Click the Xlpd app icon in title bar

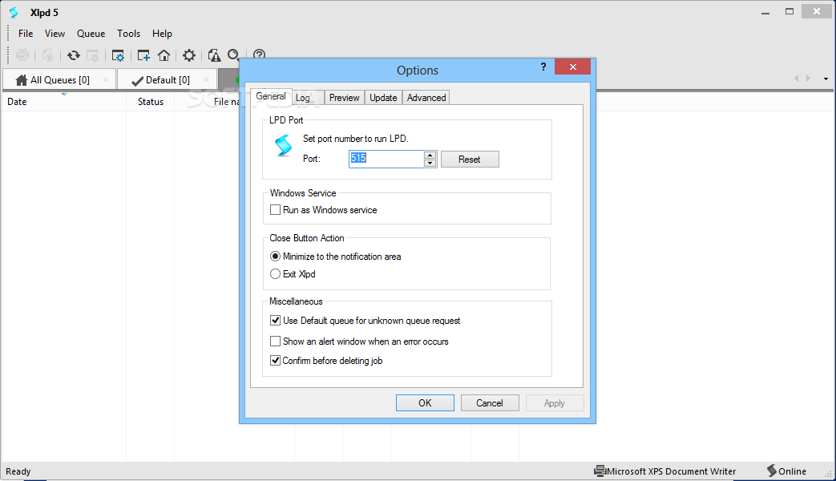14,12
